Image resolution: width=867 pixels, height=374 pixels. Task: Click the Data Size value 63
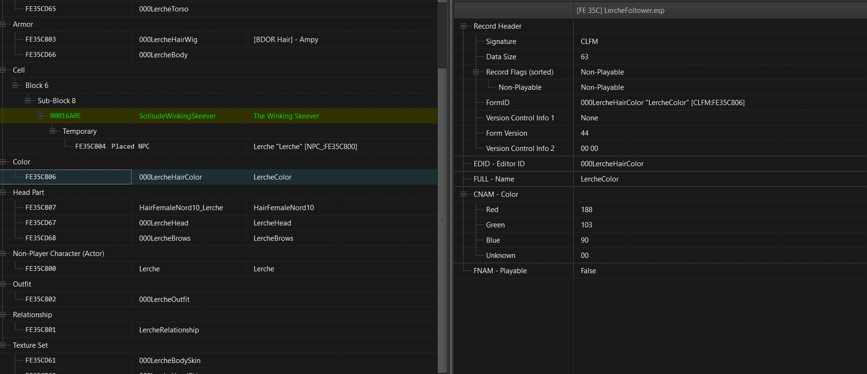585,57
